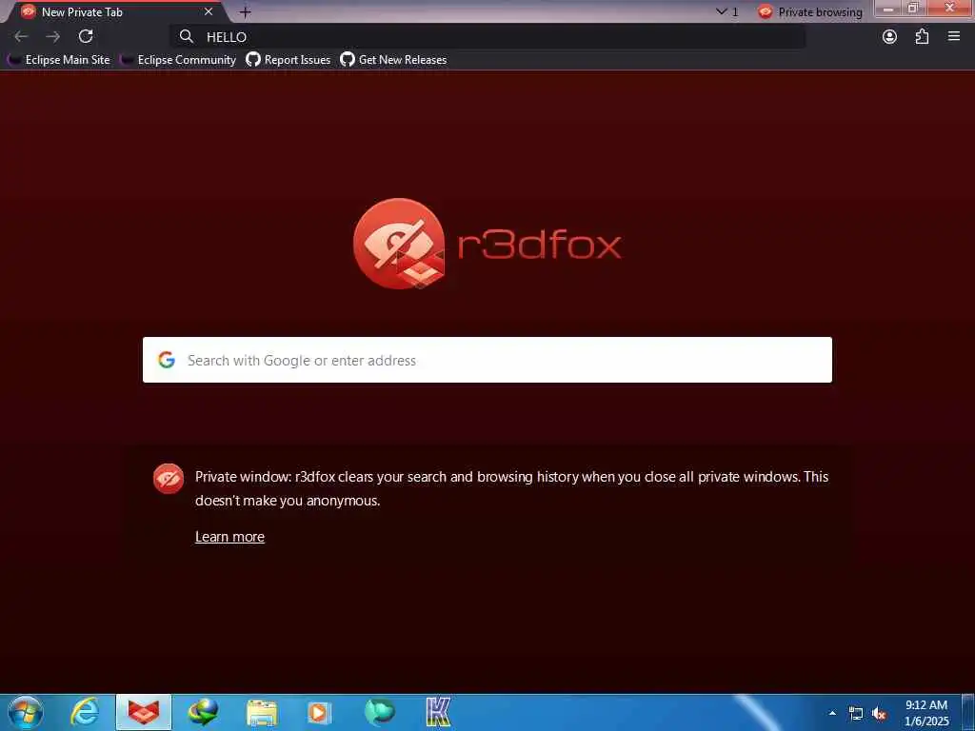This screenshot has width=975, height=731.
Task: Click the muted volume tray icon
Action: click(879, 714)
